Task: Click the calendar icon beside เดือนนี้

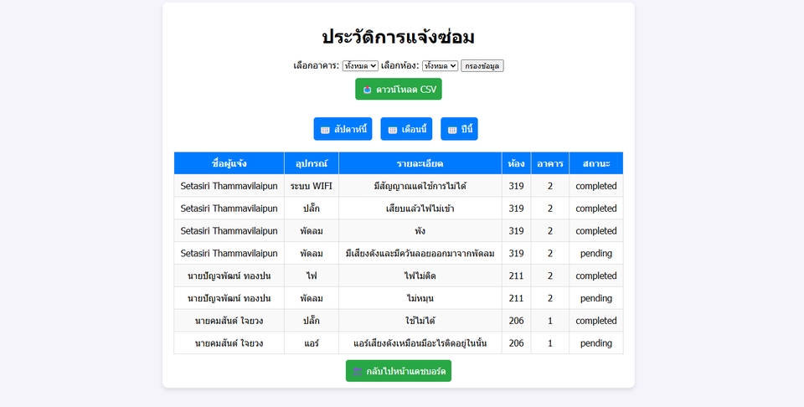Action: click(392, 130)
